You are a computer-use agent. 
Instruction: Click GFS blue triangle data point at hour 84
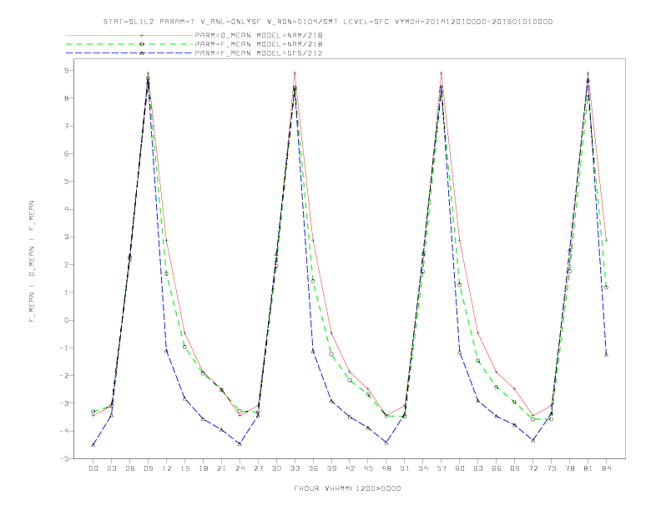pos(606,355)
